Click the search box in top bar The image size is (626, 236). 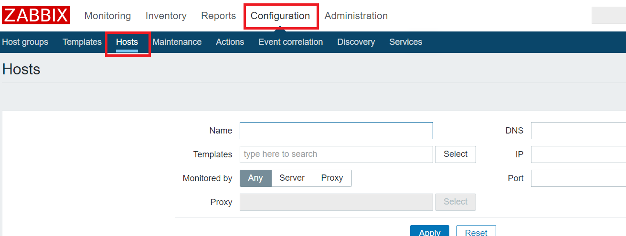[x=609, y=15]
